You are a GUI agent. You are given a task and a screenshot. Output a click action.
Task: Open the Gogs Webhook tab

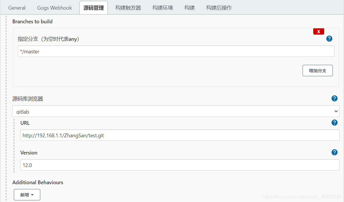(x=54, y=8)
